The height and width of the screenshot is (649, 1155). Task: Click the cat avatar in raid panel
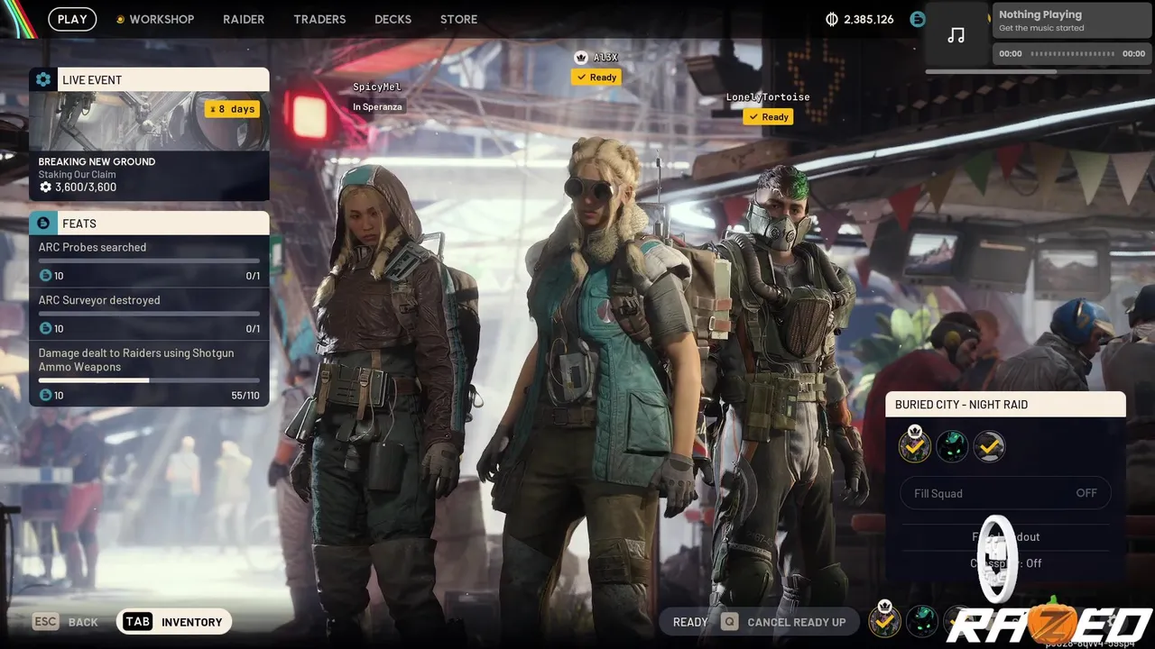(x=952, y=446)
